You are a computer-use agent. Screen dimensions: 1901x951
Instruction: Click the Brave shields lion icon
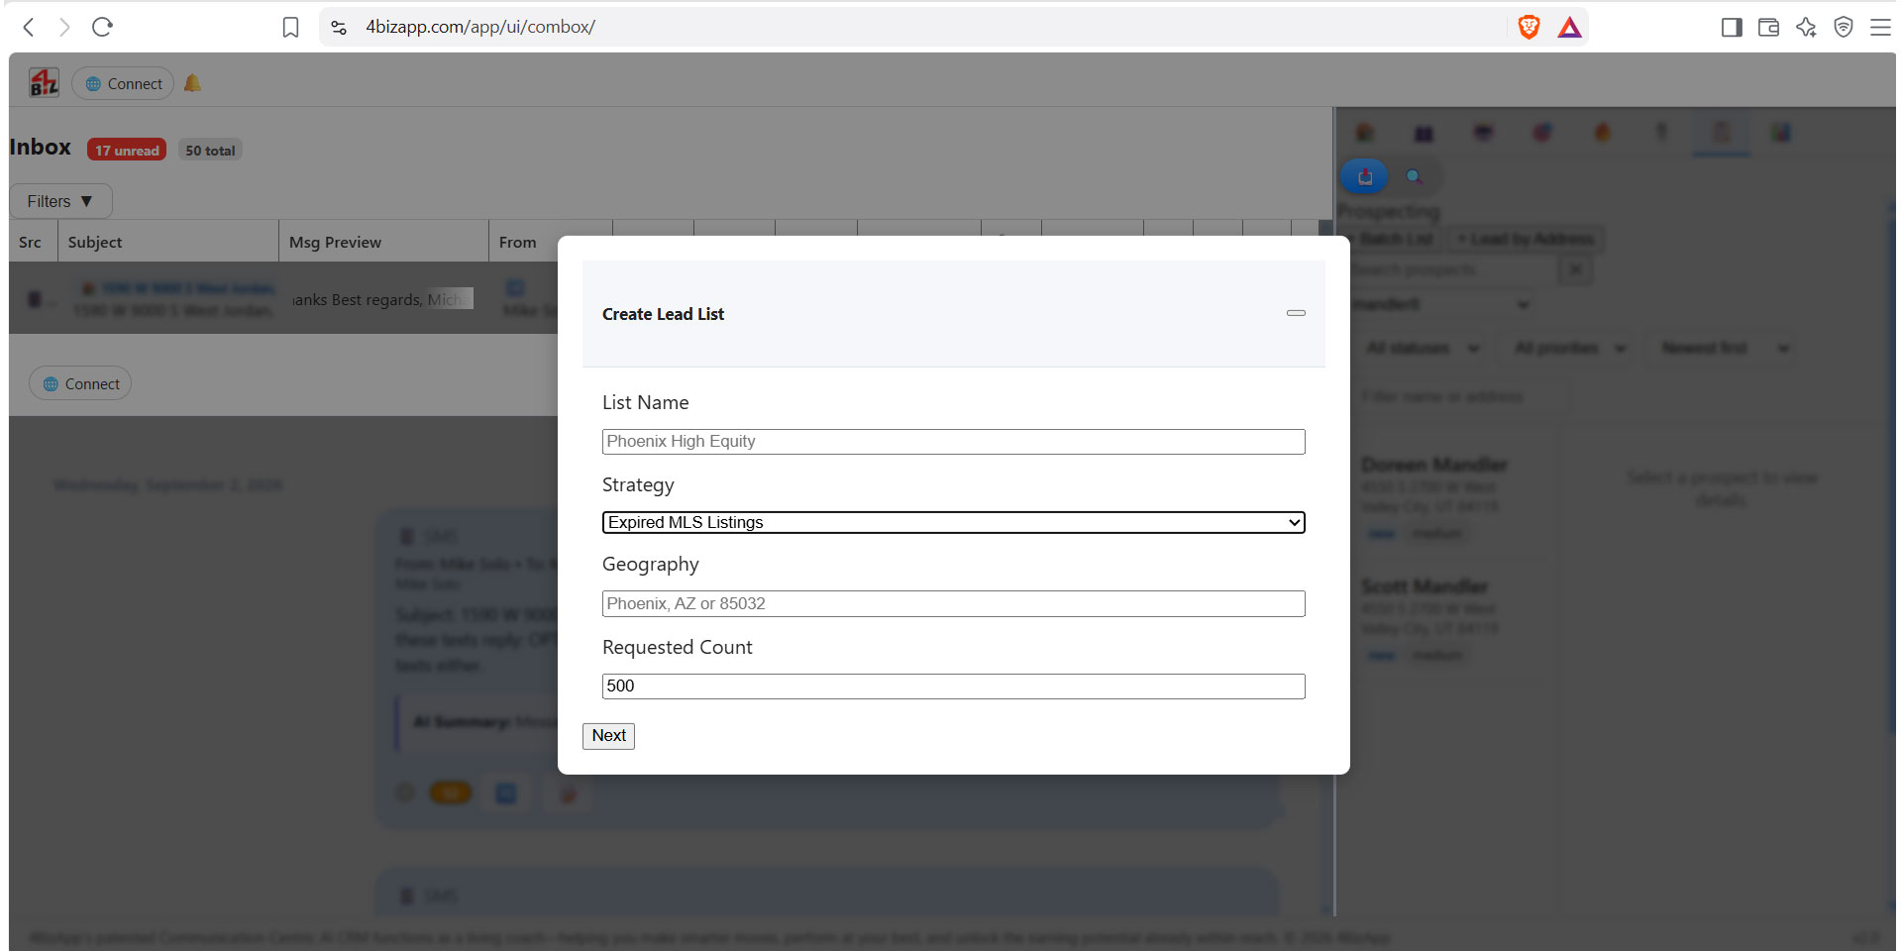(1529, 27)
